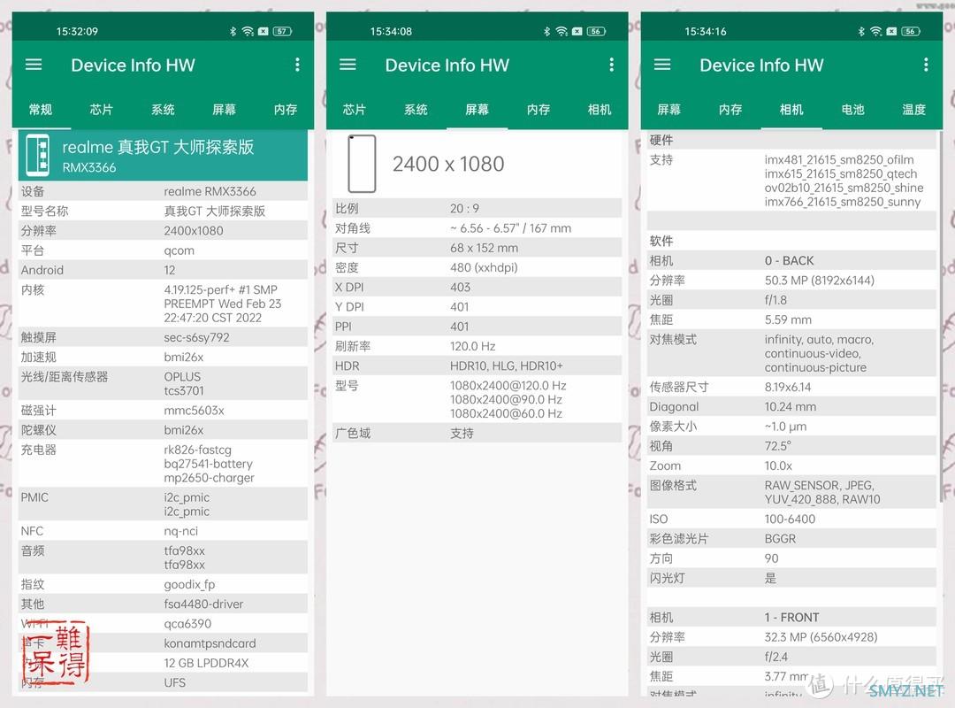The image size is (955, 708).
Task: Select aspect ratio 20 : 9 value
Action: 465,209
